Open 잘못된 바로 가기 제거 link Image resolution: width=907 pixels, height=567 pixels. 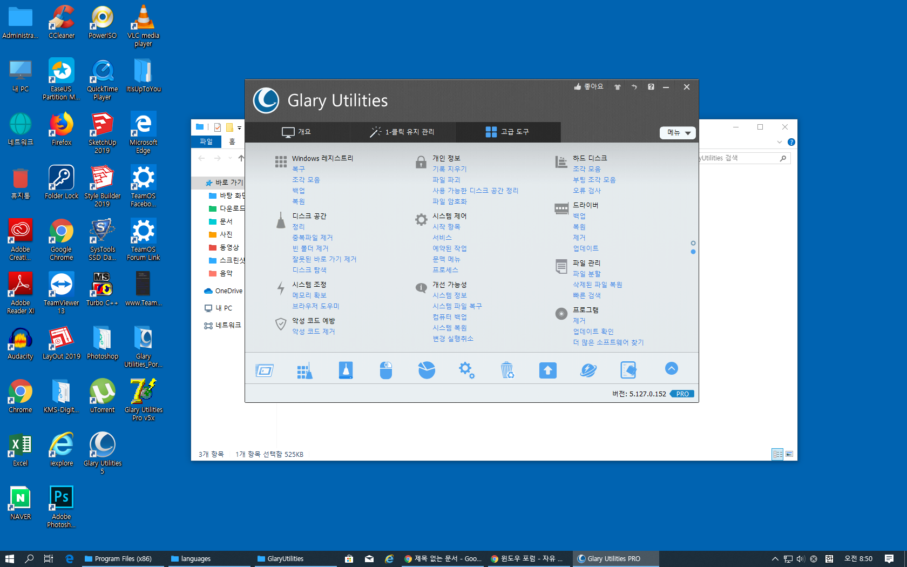click(324, 259)
